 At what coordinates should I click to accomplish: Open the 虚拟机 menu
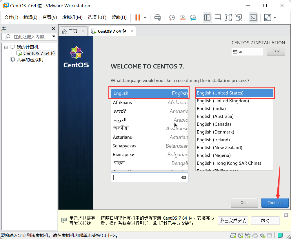pos(72,17)
